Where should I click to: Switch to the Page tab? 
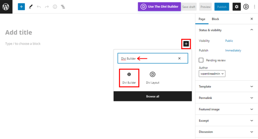(x=202, y=19)
